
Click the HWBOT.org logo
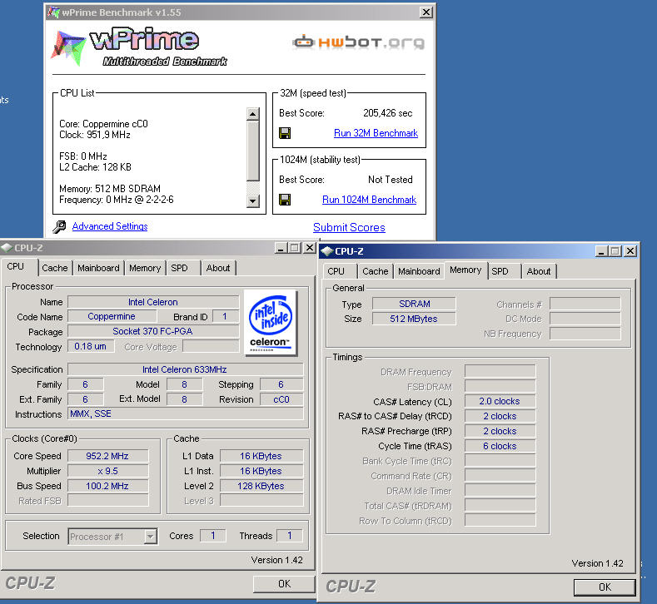(x=358, y=42)
